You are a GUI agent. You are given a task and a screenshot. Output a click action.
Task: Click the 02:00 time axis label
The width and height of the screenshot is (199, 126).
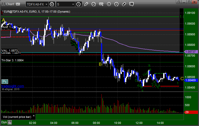(x=32, y=123)
